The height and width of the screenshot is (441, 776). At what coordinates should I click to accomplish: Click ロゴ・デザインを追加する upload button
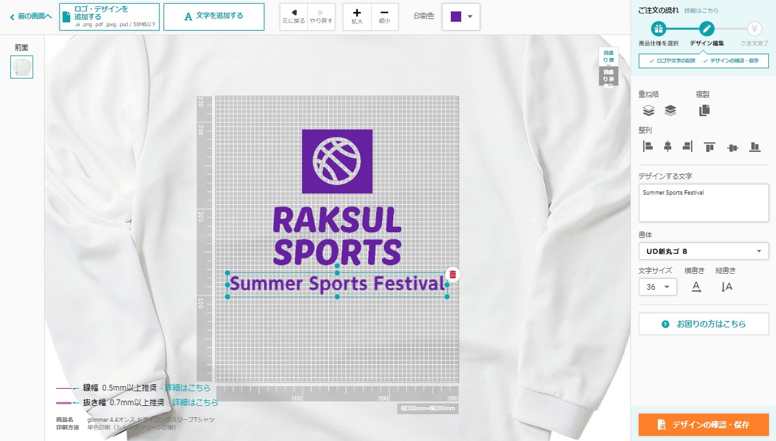(109, 17)
